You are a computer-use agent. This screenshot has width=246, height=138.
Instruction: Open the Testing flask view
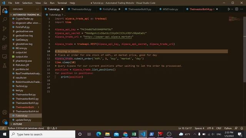[5, 66]
